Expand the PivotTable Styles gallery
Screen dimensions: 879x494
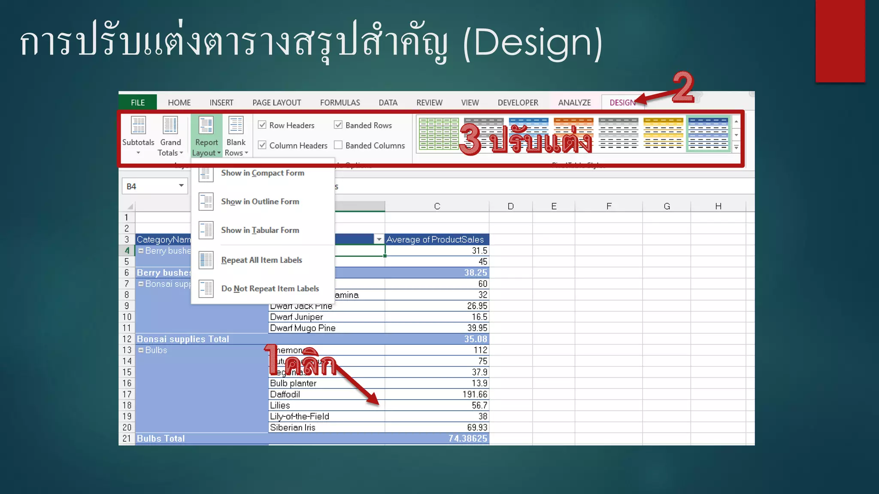737,148
